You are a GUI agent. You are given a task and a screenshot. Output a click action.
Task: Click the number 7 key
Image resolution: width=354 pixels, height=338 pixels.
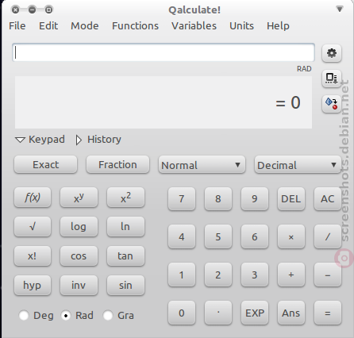[182, 199]
